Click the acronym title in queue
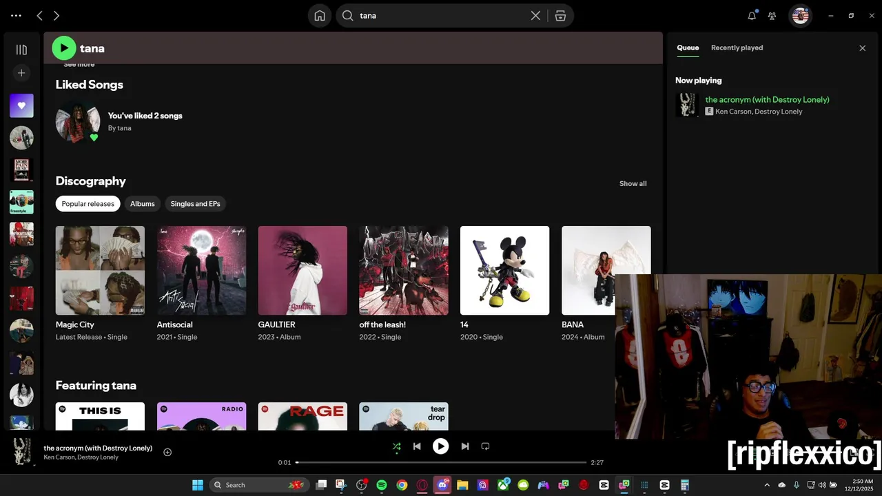The width and height of the screenshot is (882, 496). click(767, 100)
